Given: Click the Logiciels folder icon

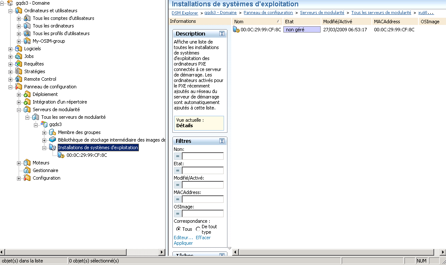Looking at the screenshot, I should [x=19, y=49].
